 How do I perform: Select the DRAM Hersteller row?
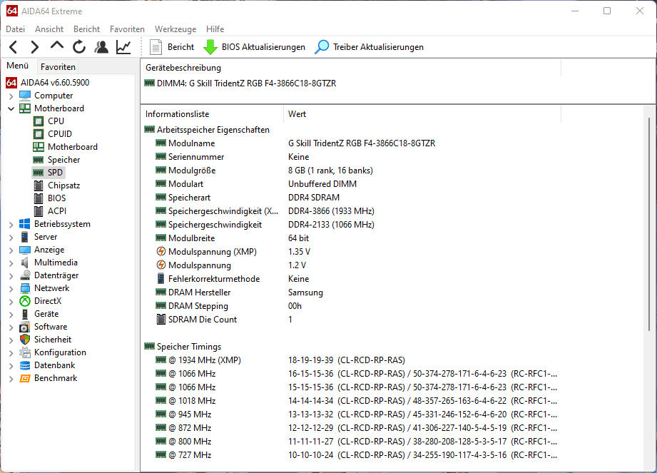(351, 293)
